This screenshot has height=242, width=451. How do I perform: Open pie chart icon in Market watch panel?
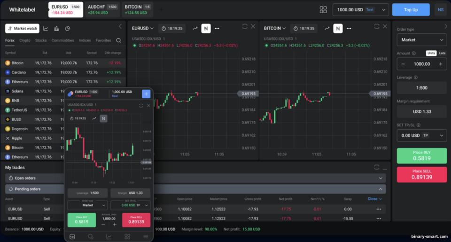(67, 29)
